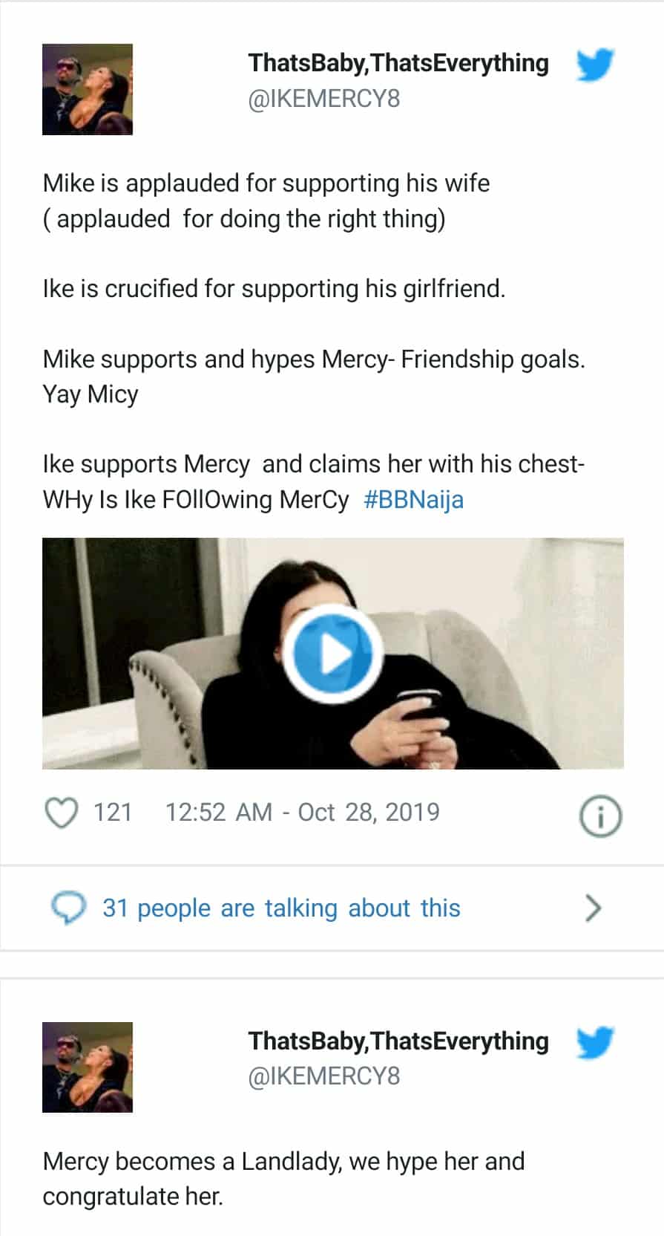This screenshot has width=664, height=1236.
Task: Click the @IKEMERCY8 handle on the second tweet
Action: (323, 1076)
